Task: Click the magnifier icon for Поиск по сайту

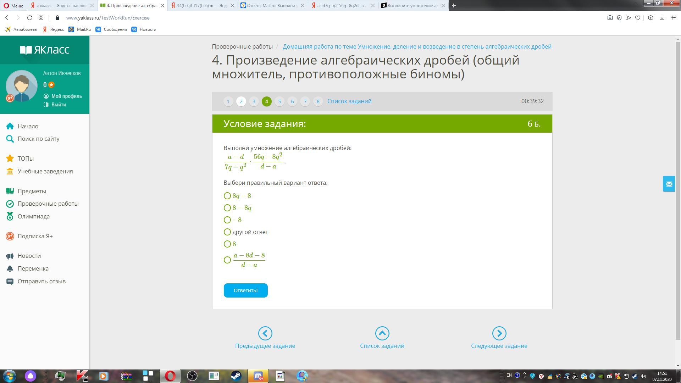Action: pos(10,139)
